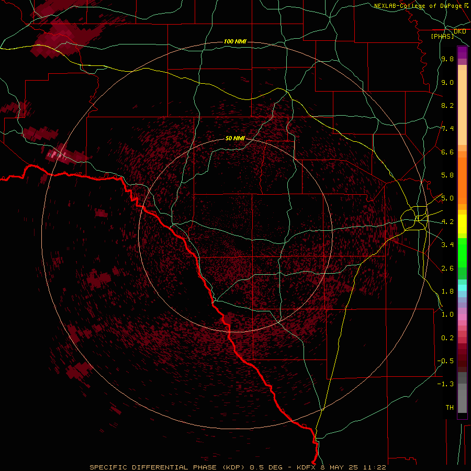This screenshot has height=471, width=471.
Task: Click the "100 NMI" range ring label
Action: pos(235,41)
